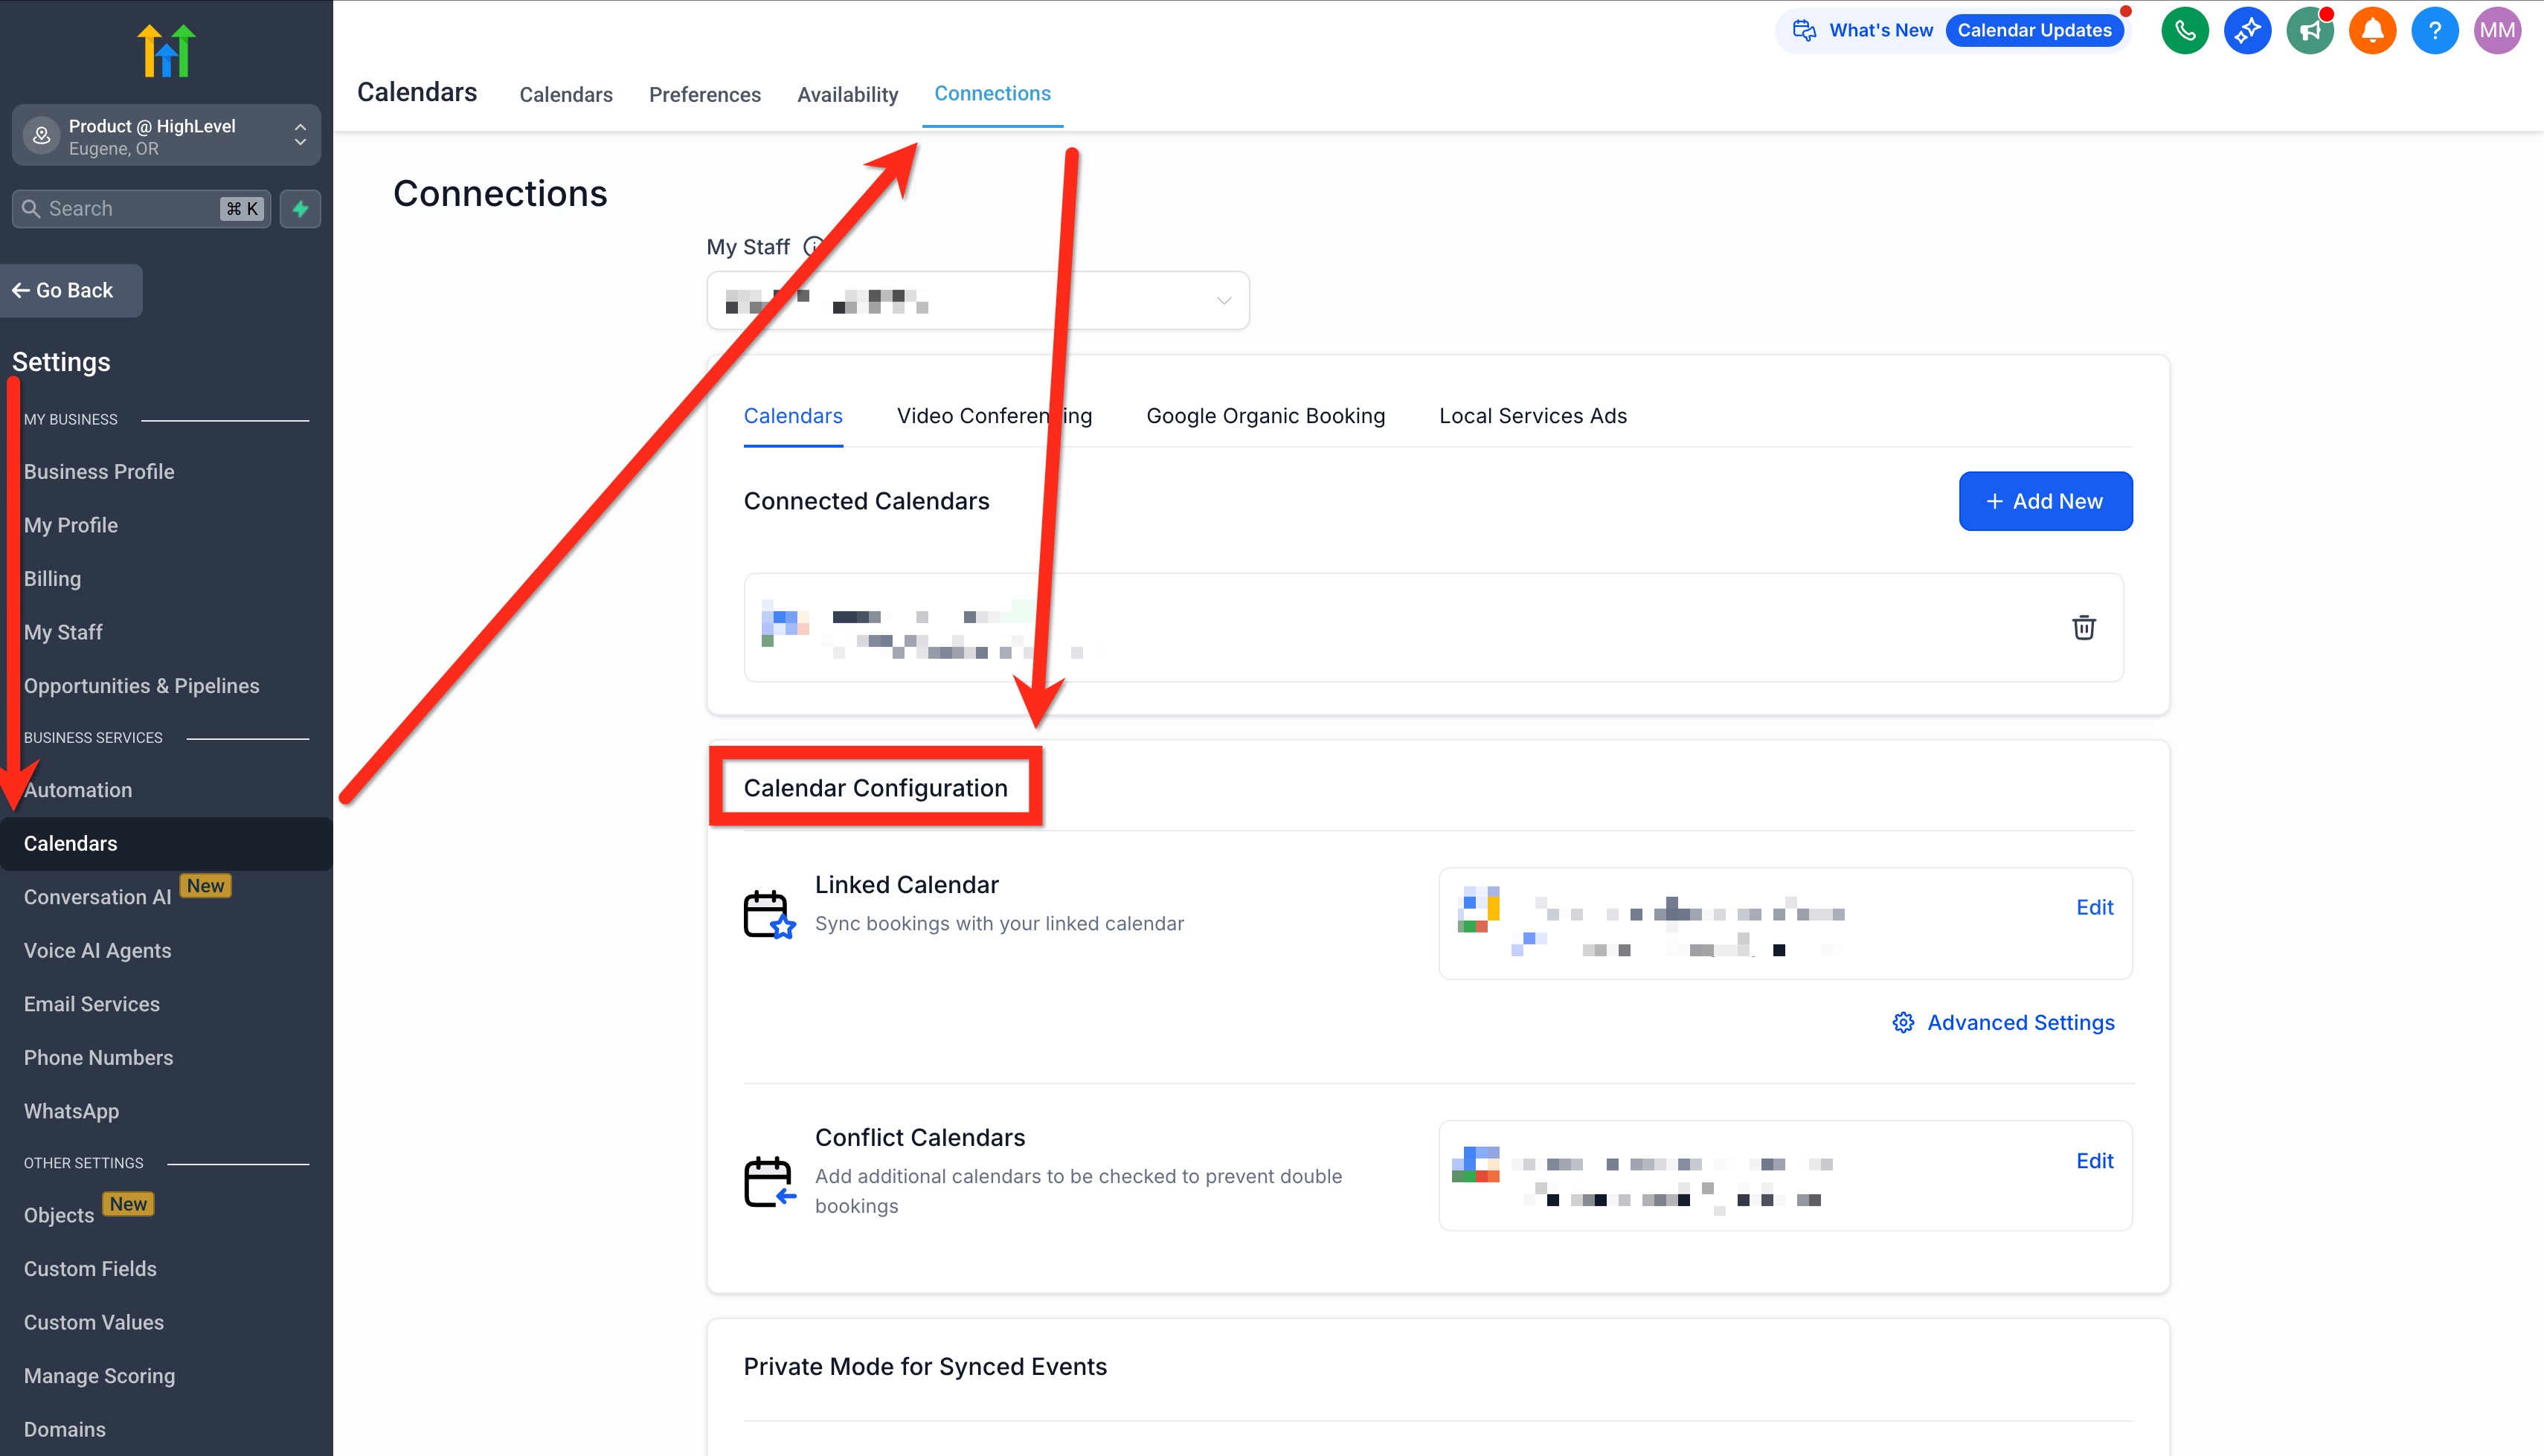Open the megaphone announcements icon

click(x=2309, y=30)
